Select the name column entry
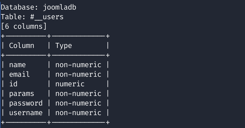Image resolution: width=245 pixels, height=128 pixels. pyautogui.click(x=17, y=65)
